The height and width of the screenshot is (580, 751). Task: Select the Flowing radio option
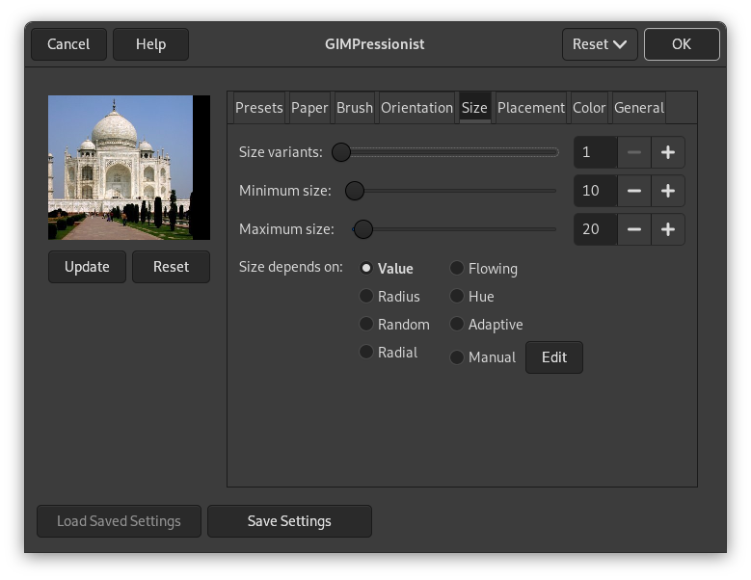457,269
